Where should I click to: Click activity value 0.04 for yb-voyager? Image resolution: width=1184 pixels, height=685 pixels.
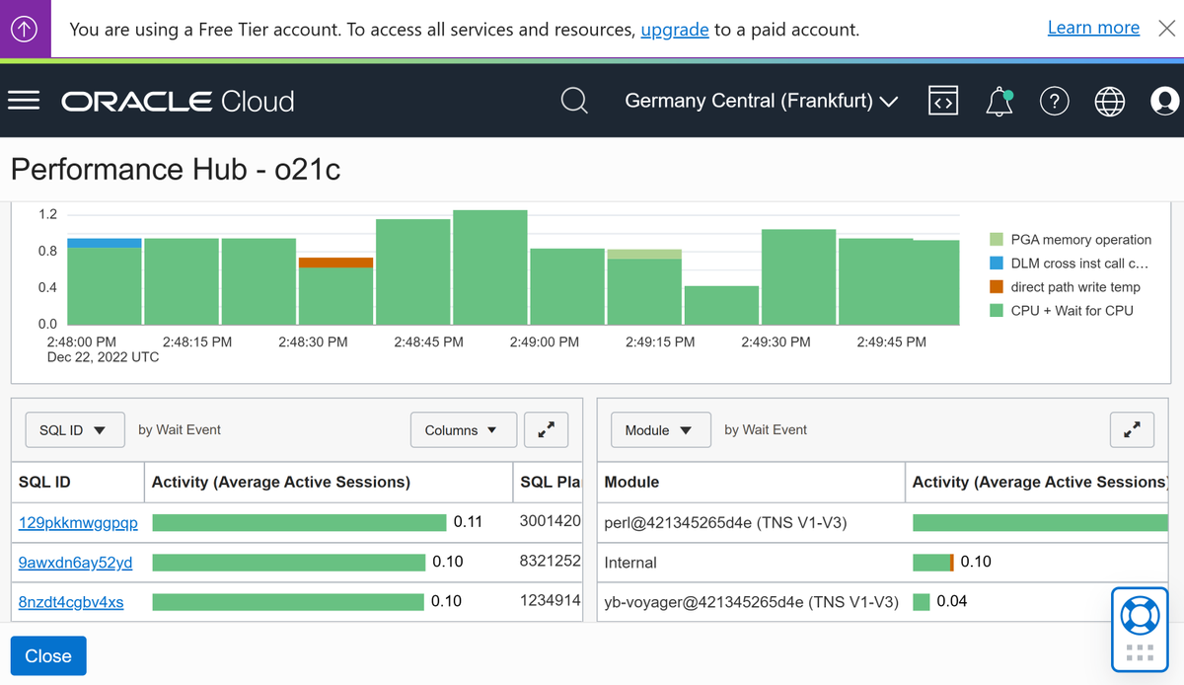click(952, 601)
